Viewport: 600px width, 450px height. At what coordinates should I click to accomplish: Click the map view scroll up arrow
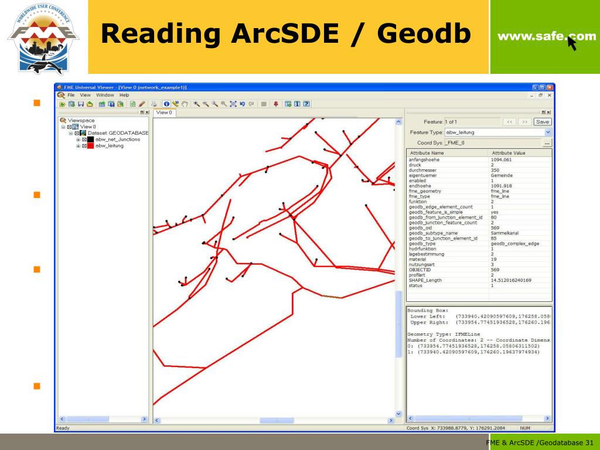click(398, 122)
